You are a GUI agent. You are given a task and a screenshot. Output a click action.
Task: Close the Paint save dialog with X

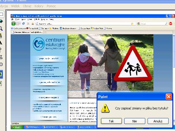[x=169, y=96]
